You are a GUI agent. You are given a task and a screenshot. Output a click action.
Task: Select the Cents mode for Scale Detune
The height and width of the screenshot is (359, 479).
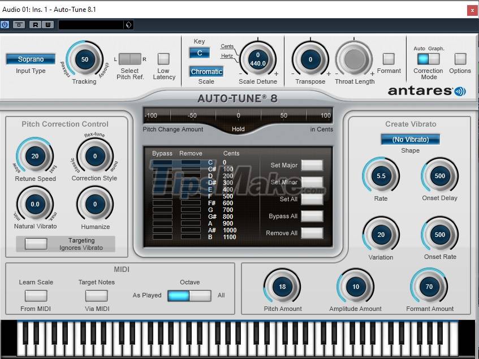(226, 47)
